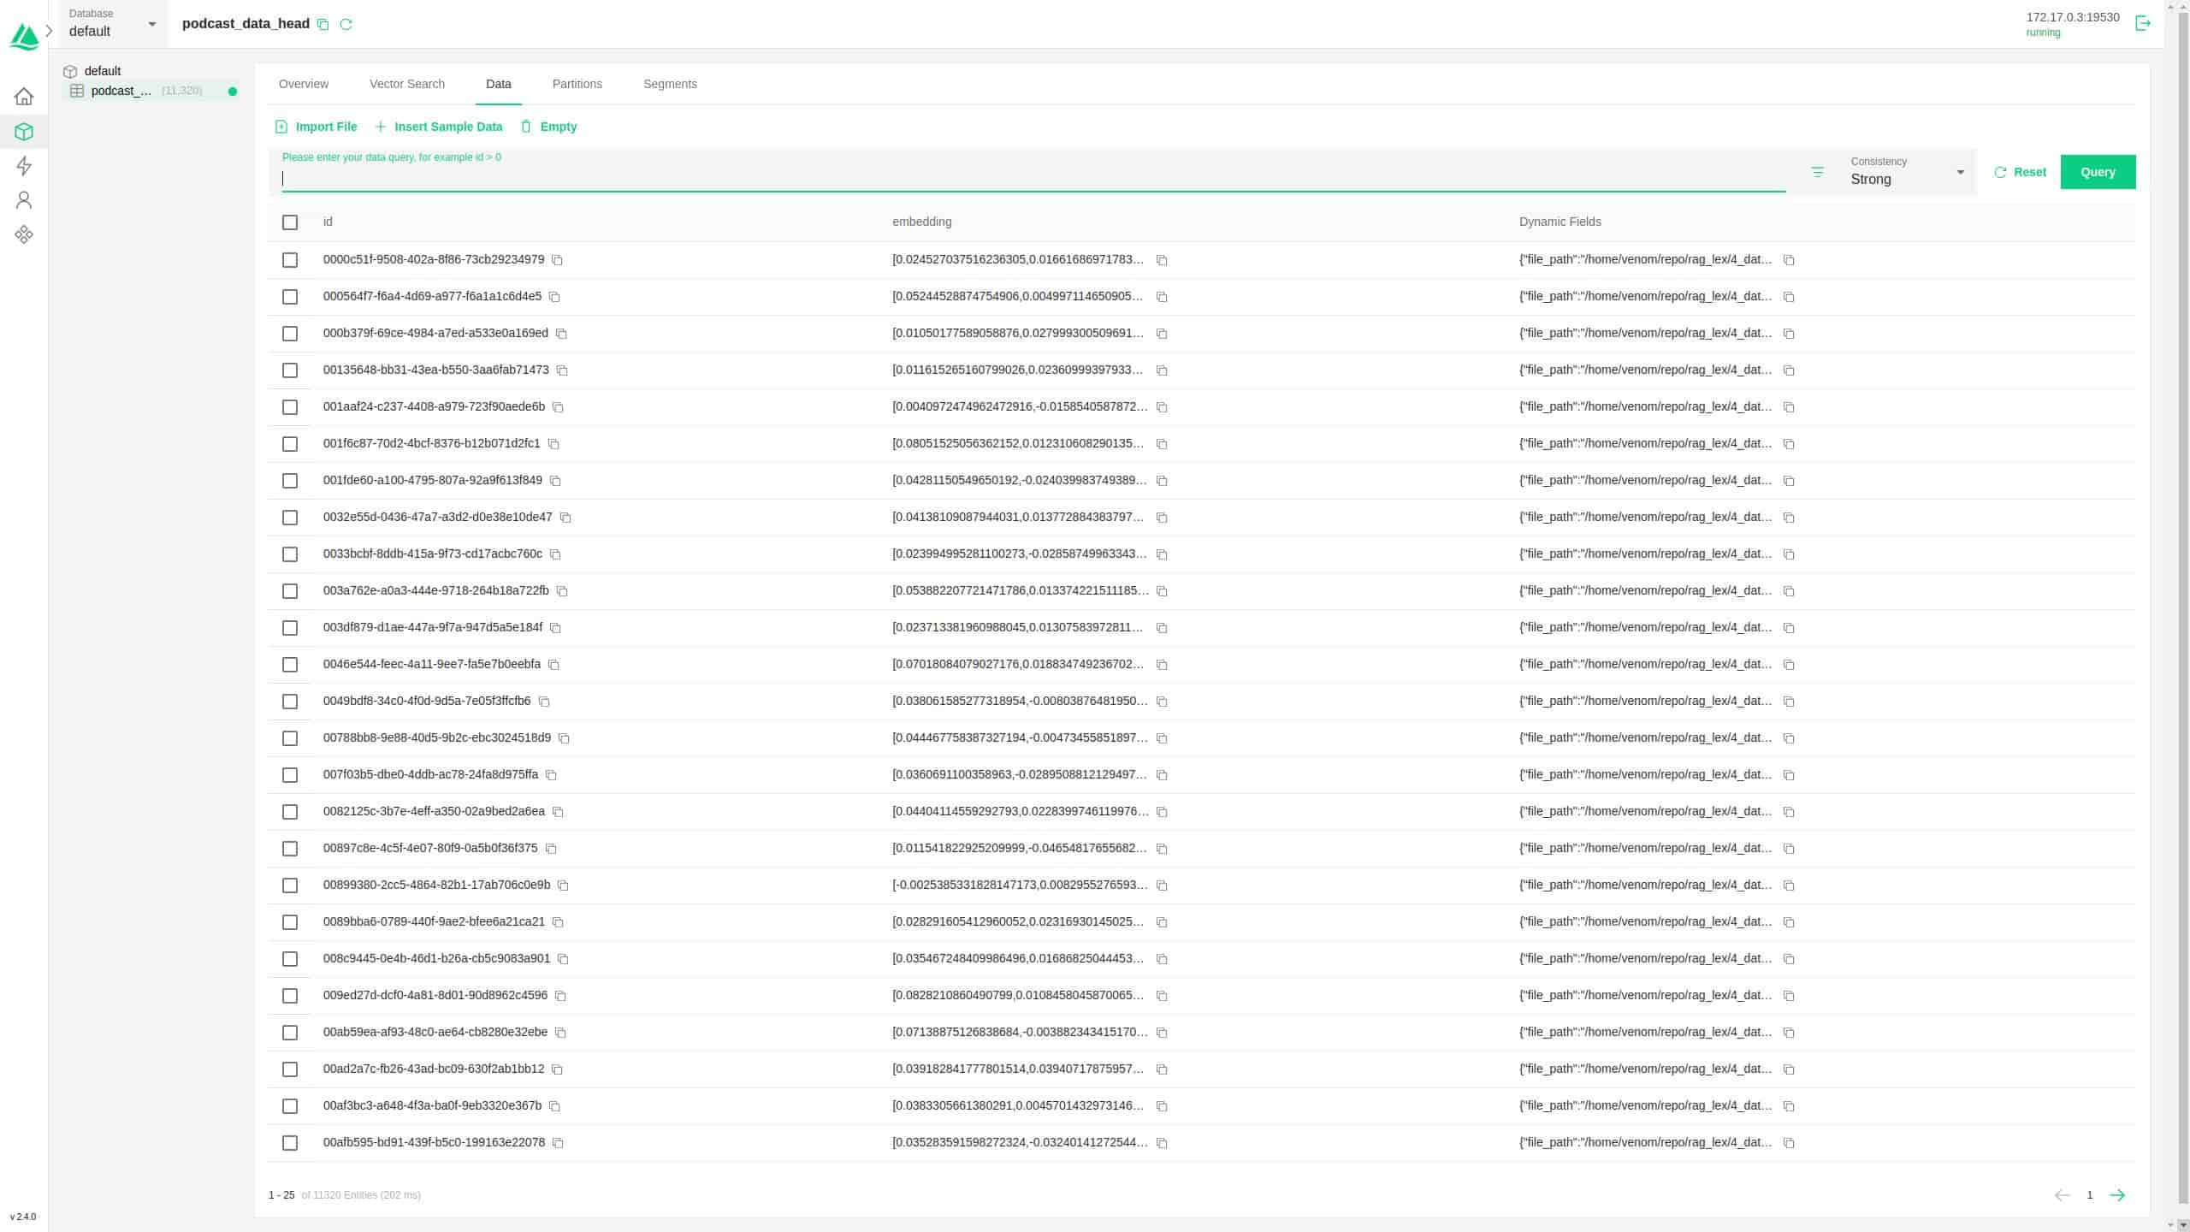2190x1232 pixels.
Task: Open the Database default dropdown
Action: 113,24
